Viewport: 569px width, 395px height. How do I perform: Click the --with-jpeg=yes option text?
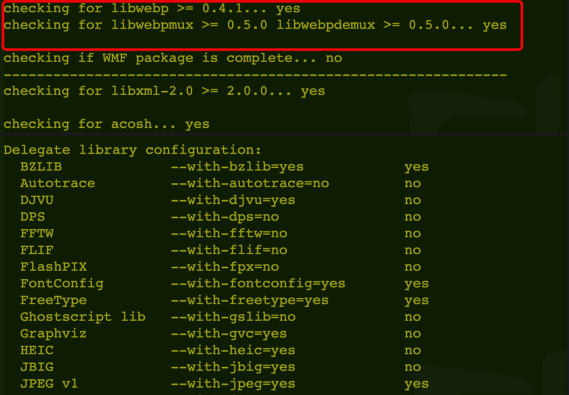click(233, 383)
